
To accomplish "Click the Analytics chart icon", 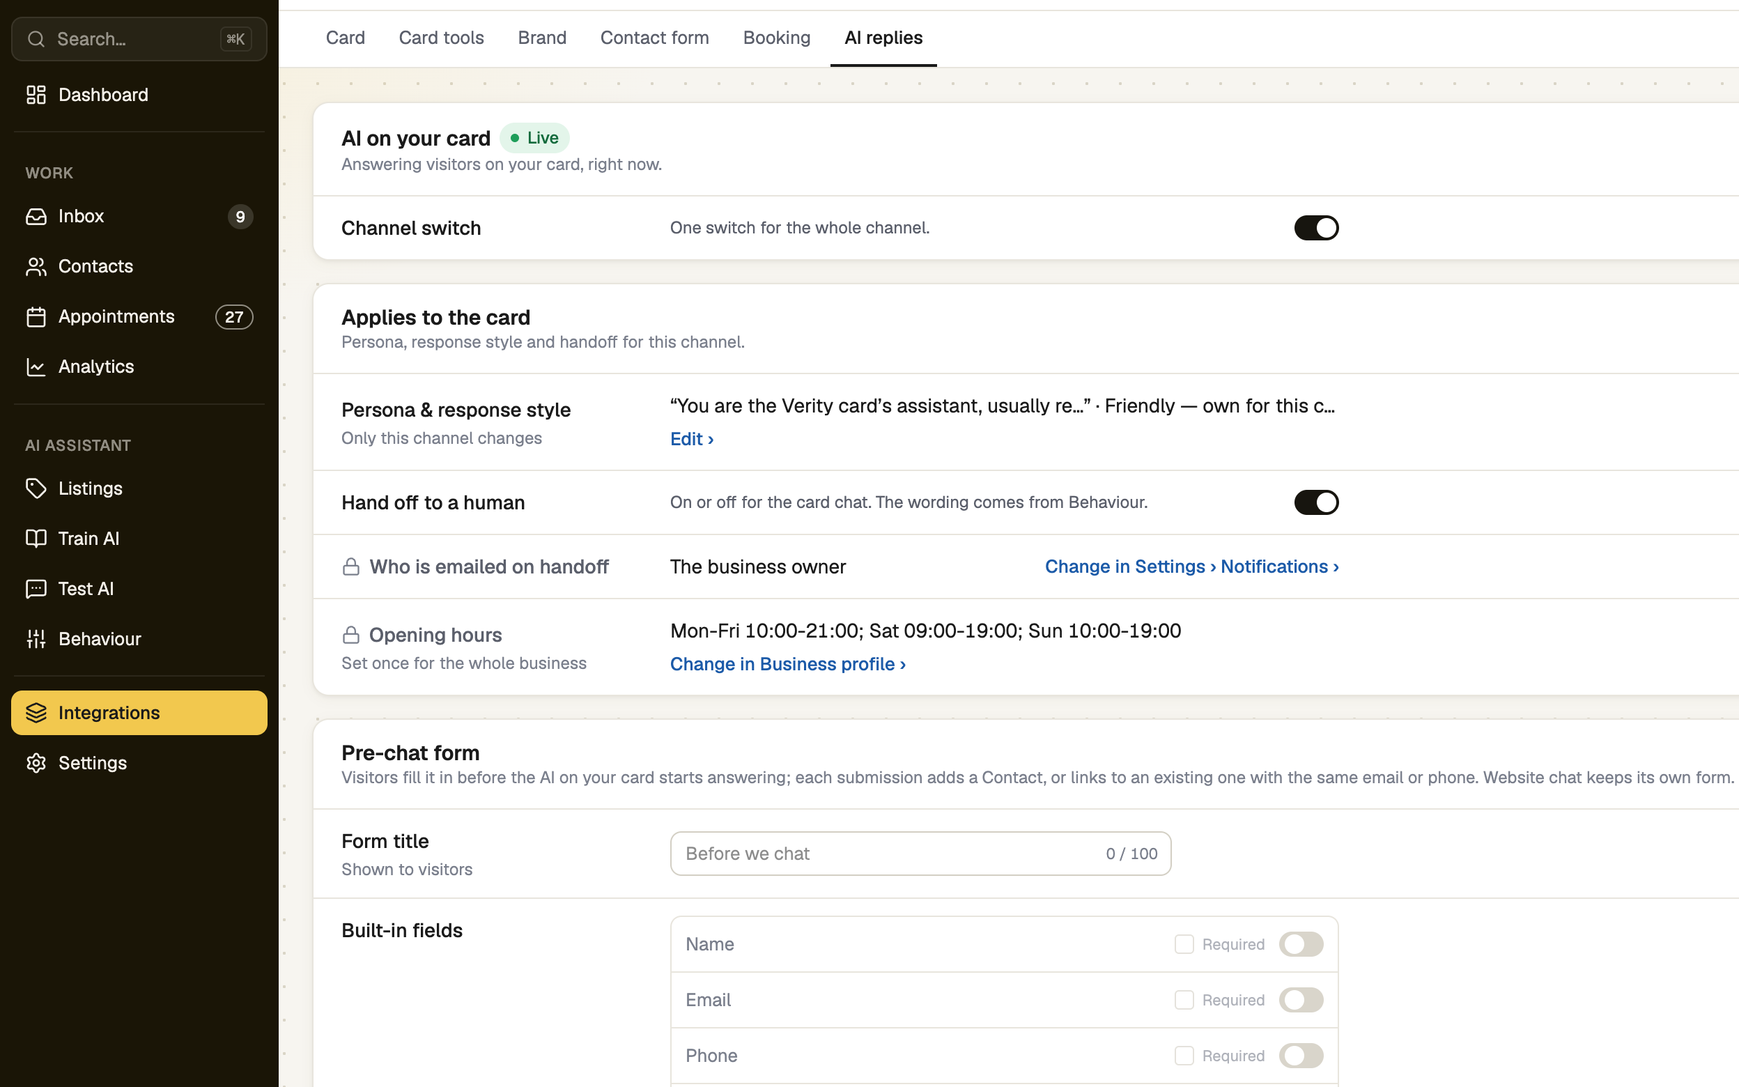I will coord(36,367).
